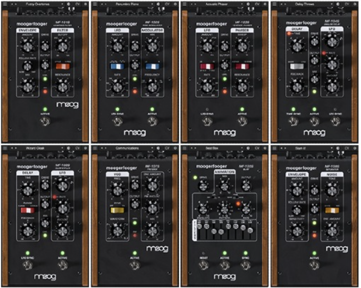The height and width of the screenshot is (288, 361).
Task: Open the hamburger menu of Acoustic Phaser plugin
Action: pyautogui.click(x=184, y=4)
